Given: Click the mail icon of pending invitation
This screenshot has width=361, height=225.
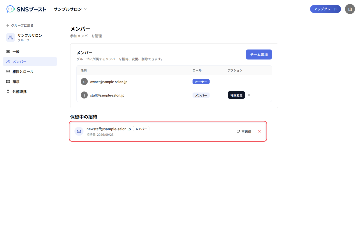Looking at the screenshot, I should 79,131.
